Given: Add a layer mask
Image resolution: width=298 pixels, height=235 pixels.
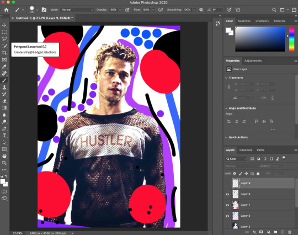Looking at the screenshot, I should click(x=261, y=232).
